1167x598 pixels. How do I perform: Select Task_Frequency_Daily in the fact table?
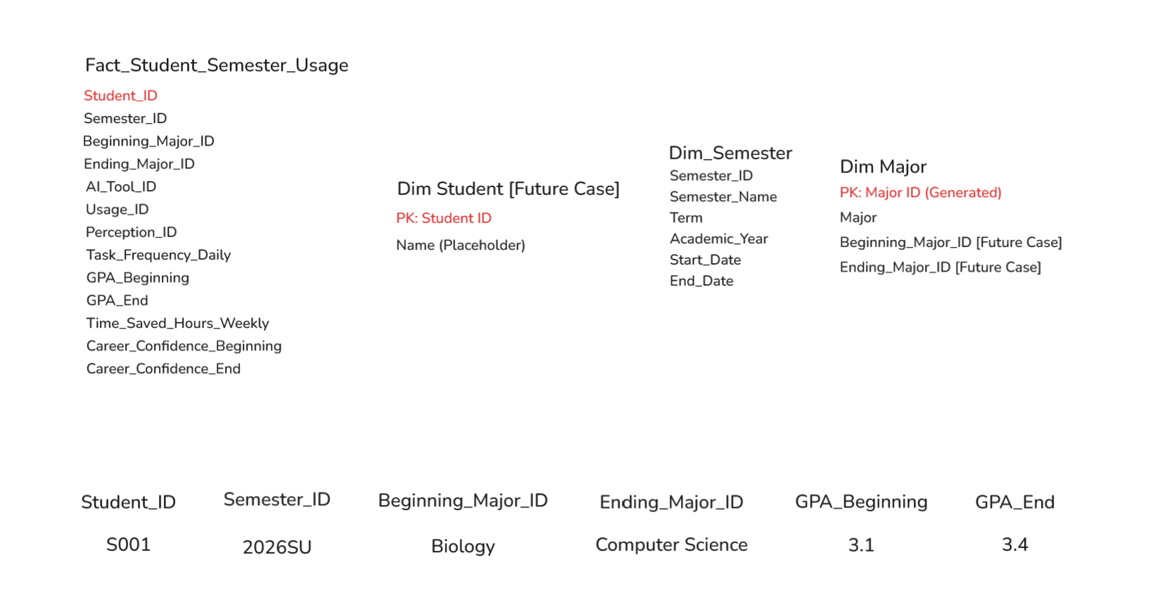click(x=158, y=255)
